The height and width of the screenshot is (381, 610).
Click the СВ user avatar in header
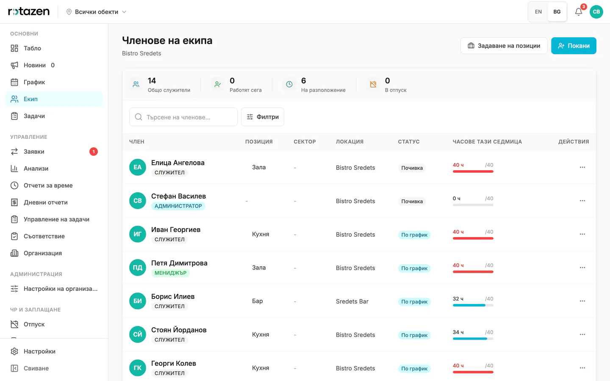click(x=596, y=12)
